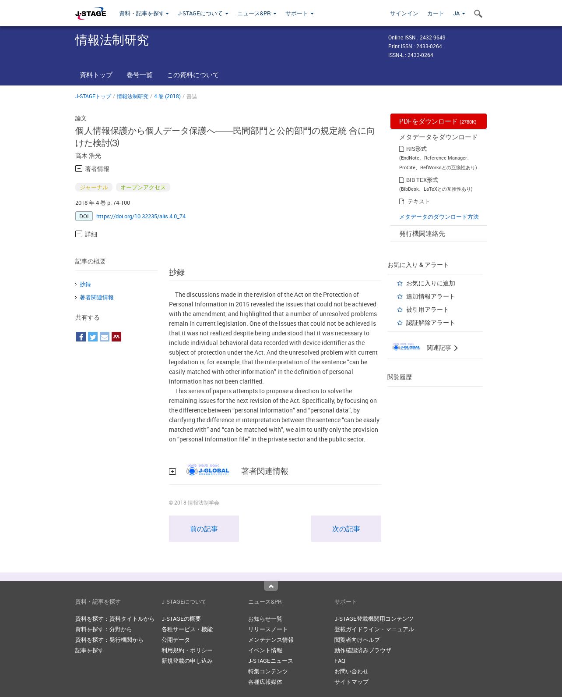Open ニュース&PR dropdown menu
Viewport: 562px width, 697px height.
point(257,14)
